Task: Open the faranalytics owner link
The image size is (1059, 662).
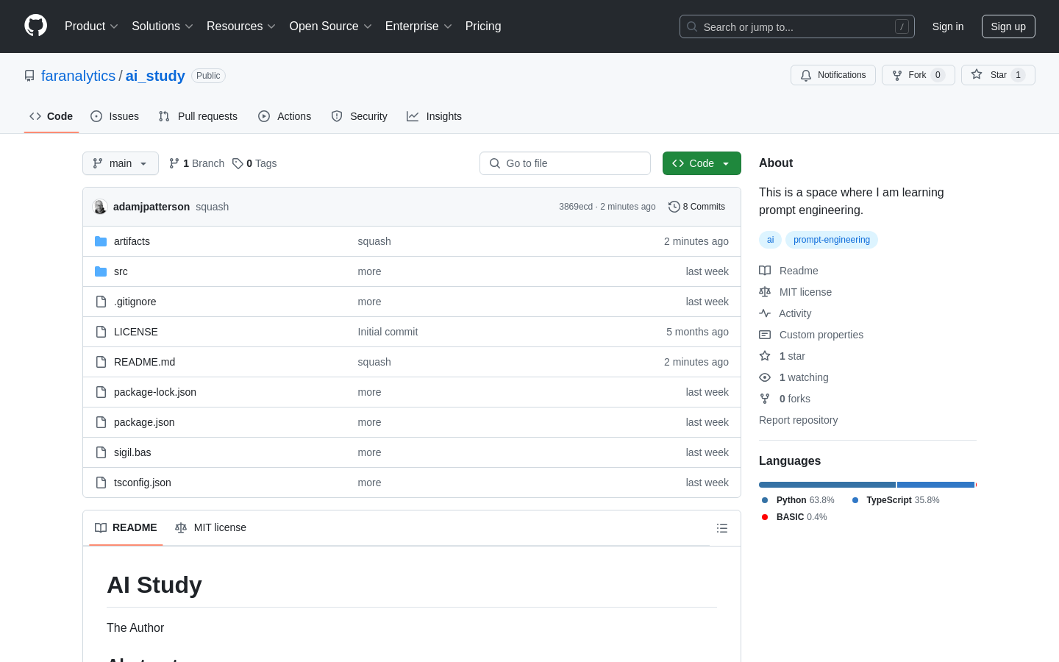Action: [x=78, y=76]
